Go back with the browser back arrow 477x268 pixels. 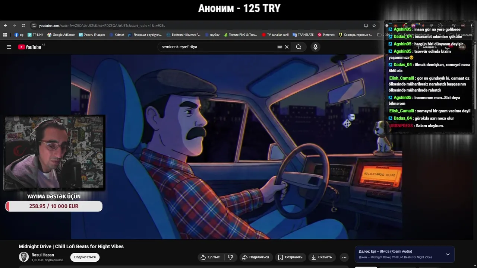pyautogui.click(x=5, y=26)
